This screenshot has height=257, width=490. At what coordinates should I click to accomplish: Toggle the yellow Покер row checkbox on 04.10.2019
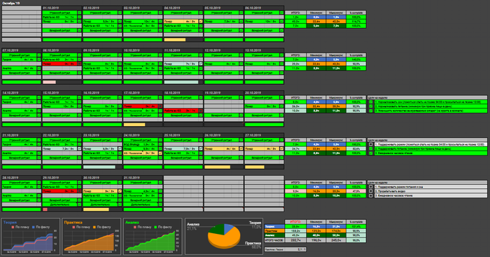[201, 22]
